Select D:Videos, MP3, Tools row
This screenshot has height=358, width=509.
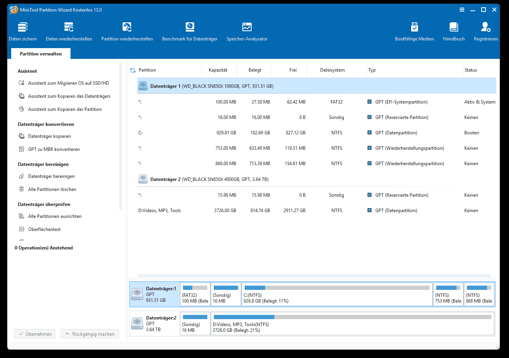click(x=317, y=211)
